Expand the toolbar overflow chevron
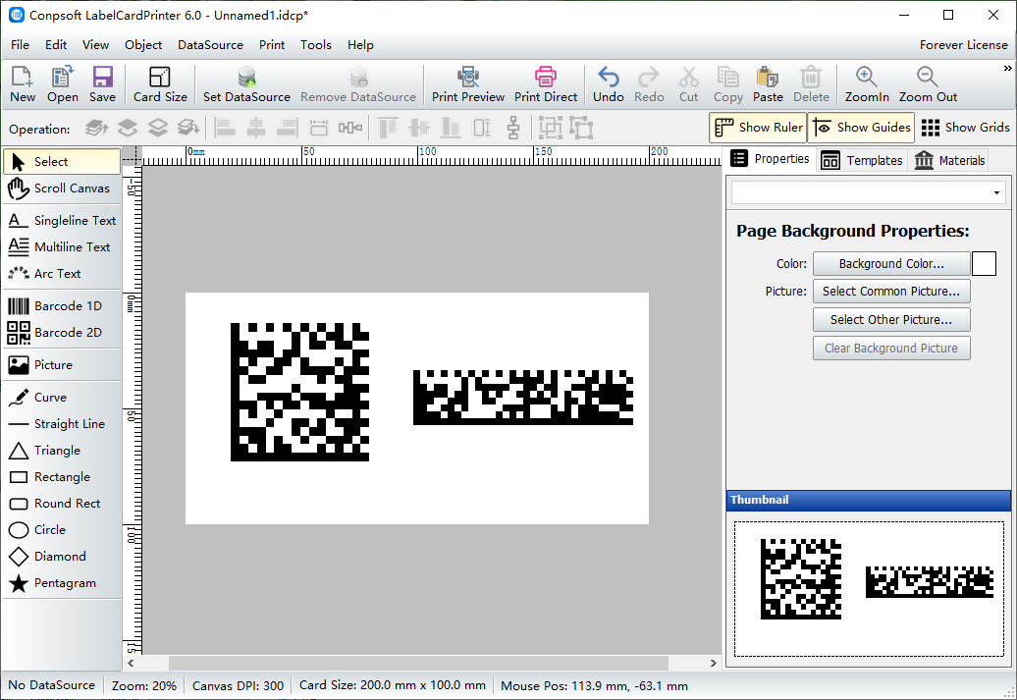The image size is (1017, 700). pos(1007,68)
